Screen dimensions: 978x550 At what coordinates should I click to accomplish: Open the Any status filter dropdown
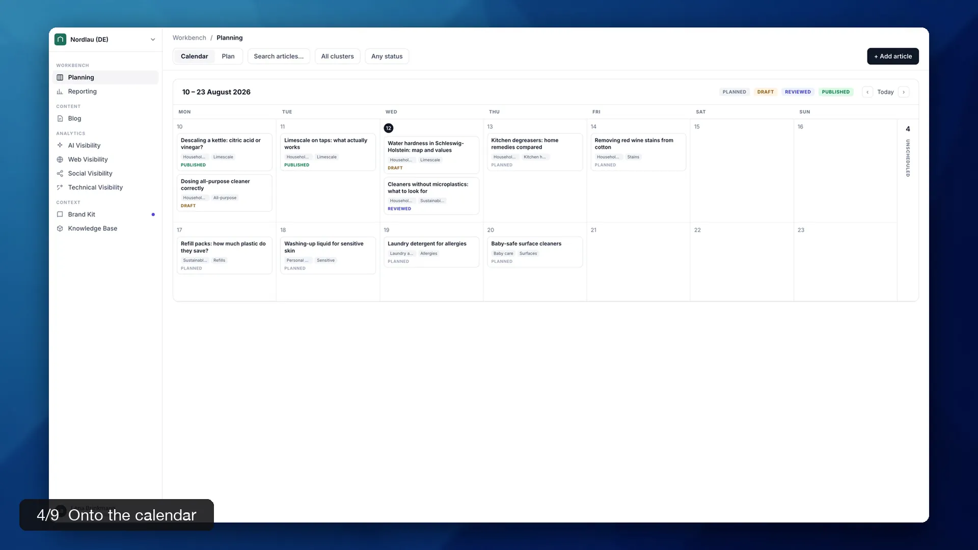point(387,57)
